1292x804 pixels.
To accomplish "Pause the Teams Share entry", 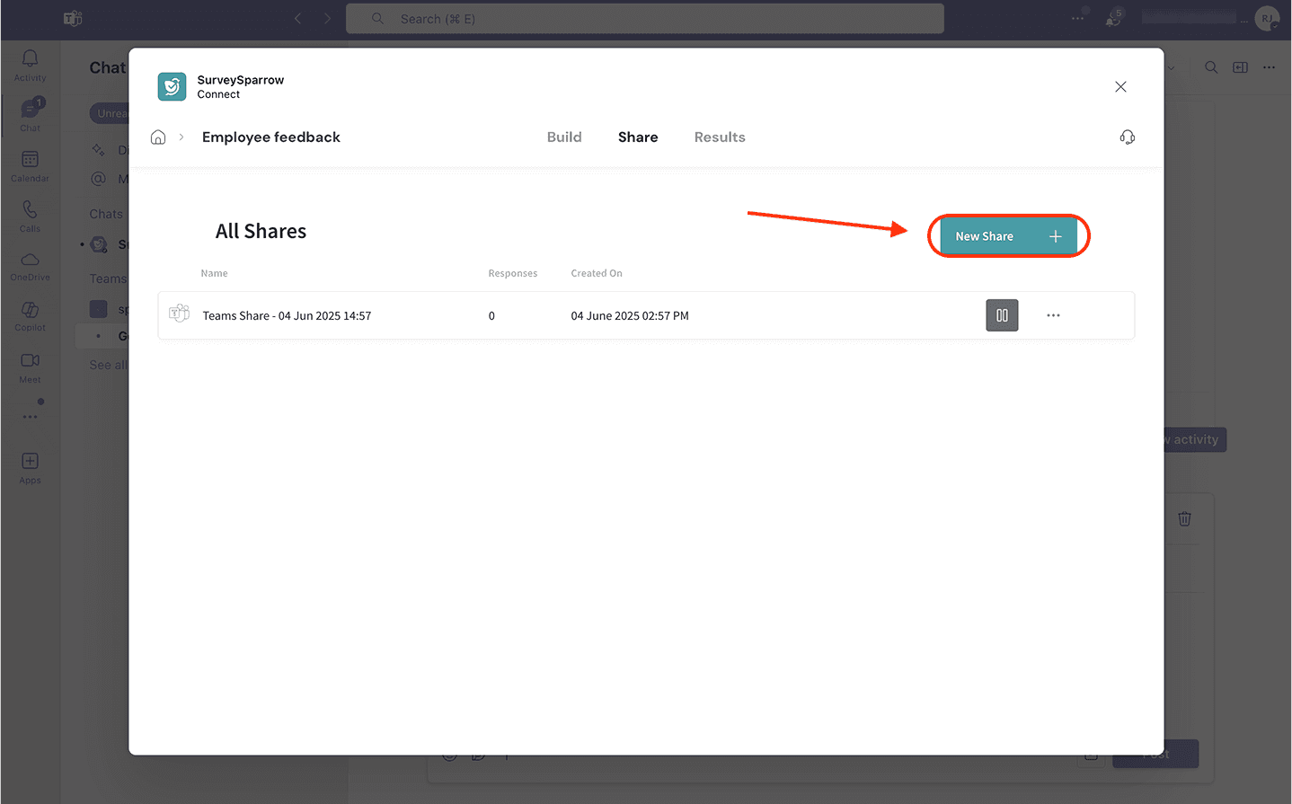I will click(1002, 315).
